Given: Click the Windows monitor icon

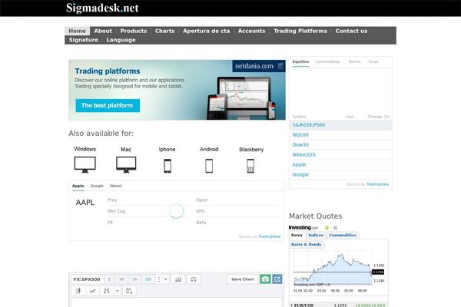Looking at the screenshot, I should (x=85, y=164).
